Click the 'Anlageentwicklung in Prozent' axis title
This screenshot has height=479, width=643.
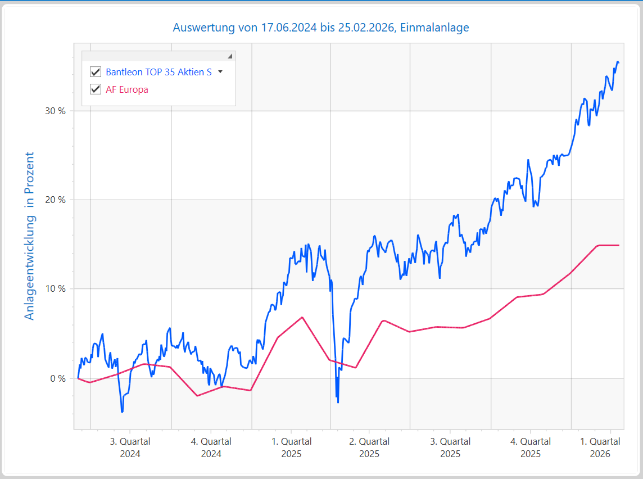click(30, 236)
